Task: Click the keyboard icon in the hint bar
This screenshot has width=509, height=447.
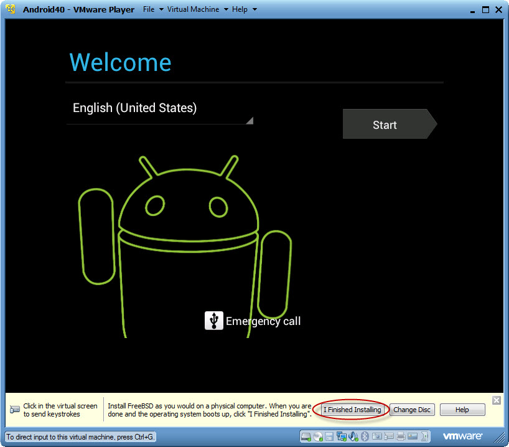Action: coord(14,409)
